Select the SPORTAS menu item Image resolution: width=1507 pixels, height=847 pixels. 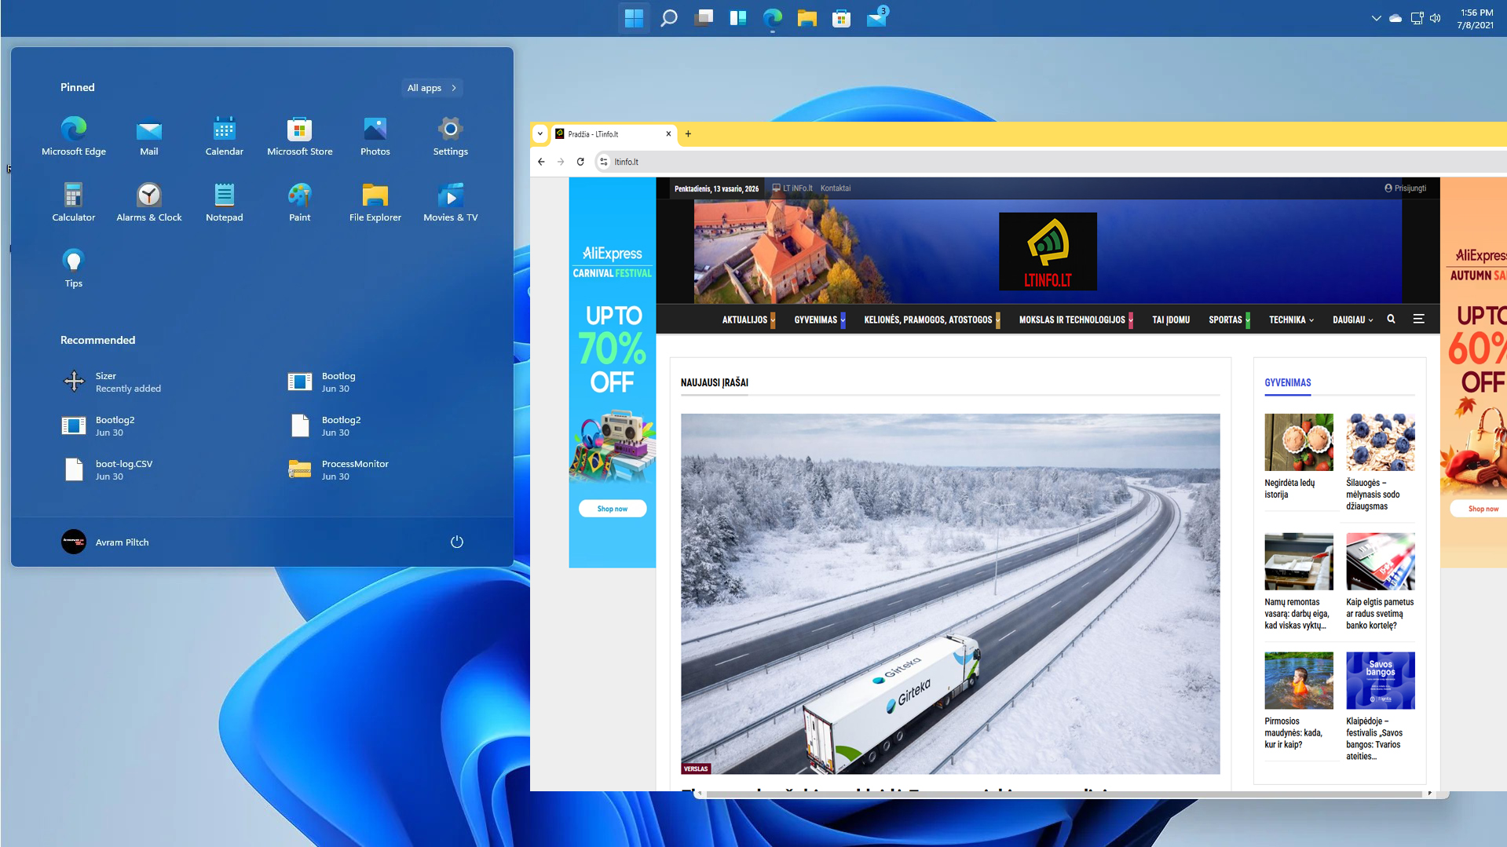pyautogui.click(x=1225, y=320)
